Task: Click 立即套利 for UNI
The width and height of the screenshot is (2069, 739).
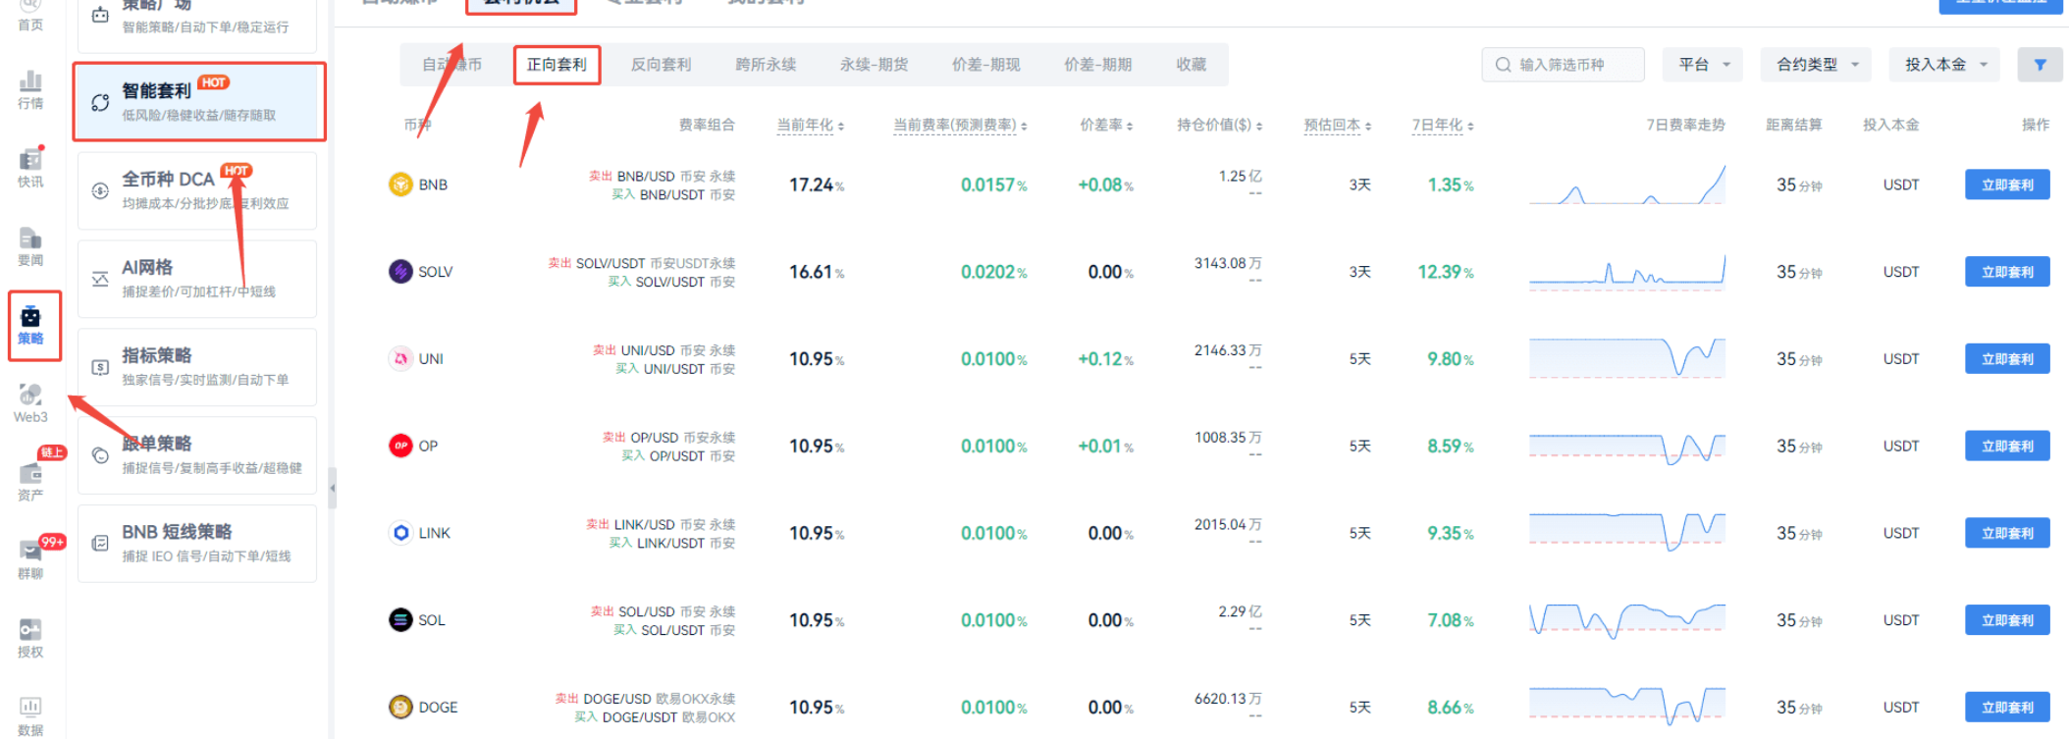Action: pos(2007,359)
